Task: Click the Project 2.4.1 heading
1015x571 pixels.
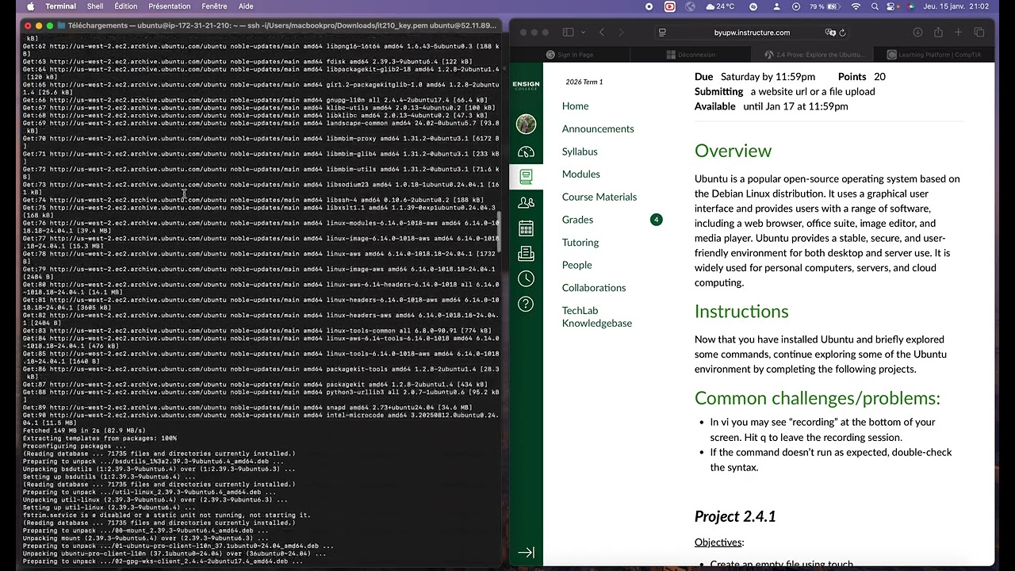Action: pos(735,516)
